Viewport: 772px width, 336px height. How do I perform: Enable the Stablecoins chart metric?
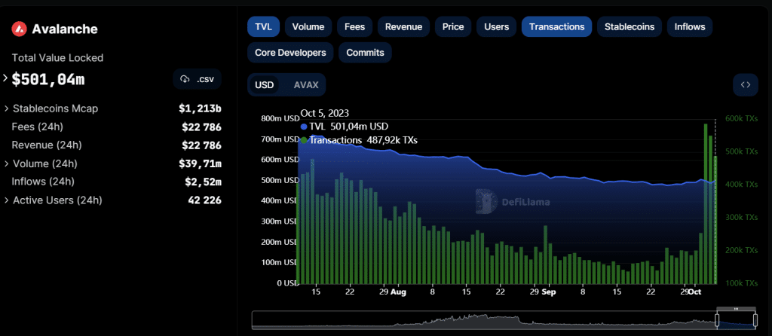[x=630, y=26]
